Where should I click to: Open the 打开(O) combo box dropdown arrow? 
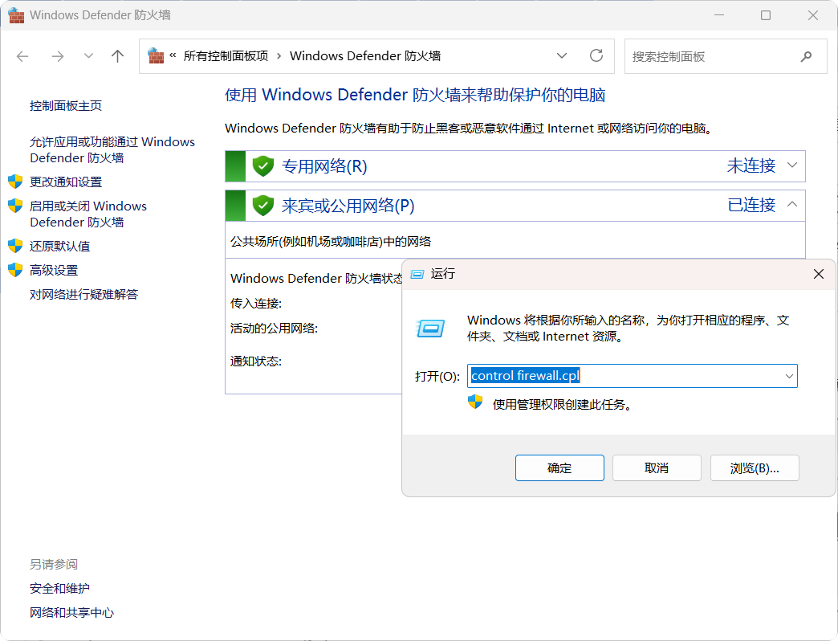(x=789, y=377)
